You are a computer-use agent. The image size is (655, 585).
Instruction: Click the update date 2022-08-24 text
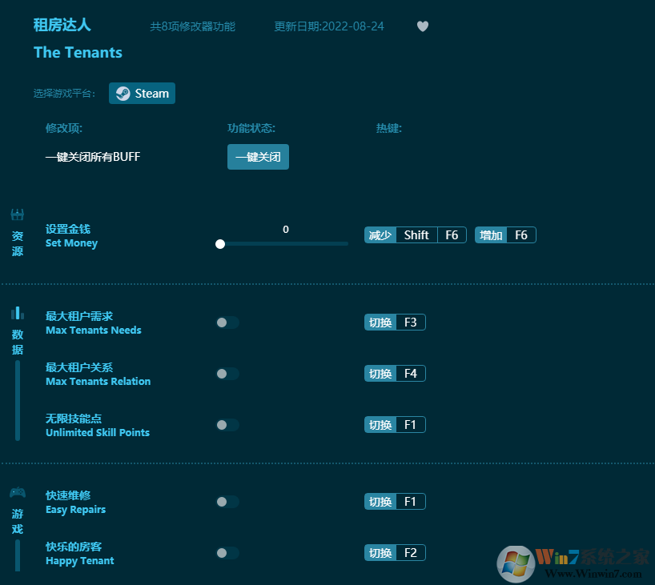point(329,26)
